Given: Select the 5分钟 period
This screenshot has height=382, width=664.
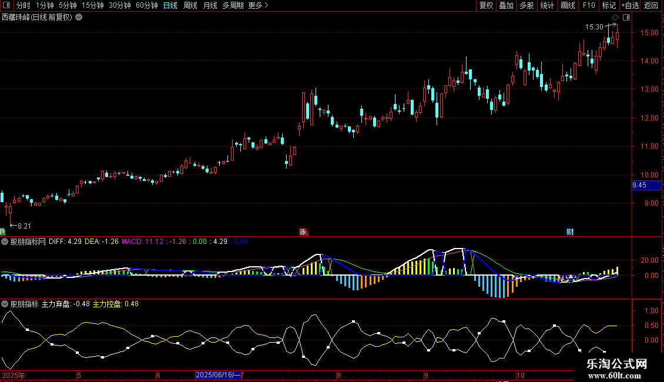Looking at the screenshot, I should [x=68, y=5].
